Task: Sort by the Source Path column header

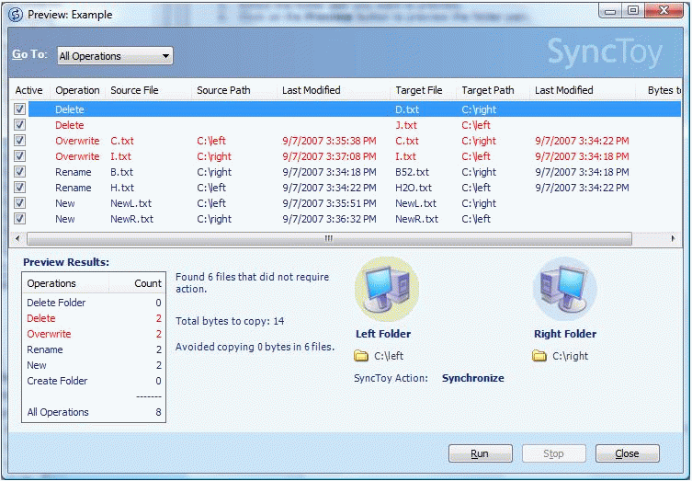Action: pos(234,90)
